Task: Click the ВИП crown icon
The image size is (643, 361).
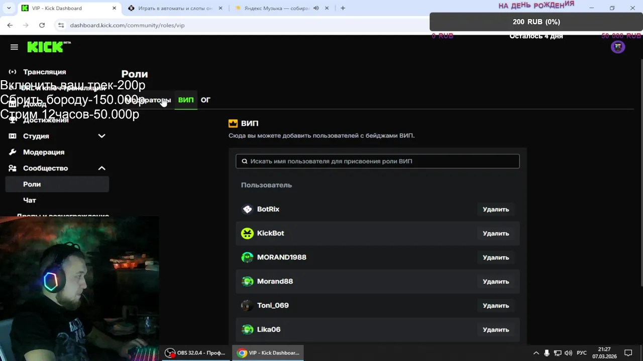Action: coord(233,123)
